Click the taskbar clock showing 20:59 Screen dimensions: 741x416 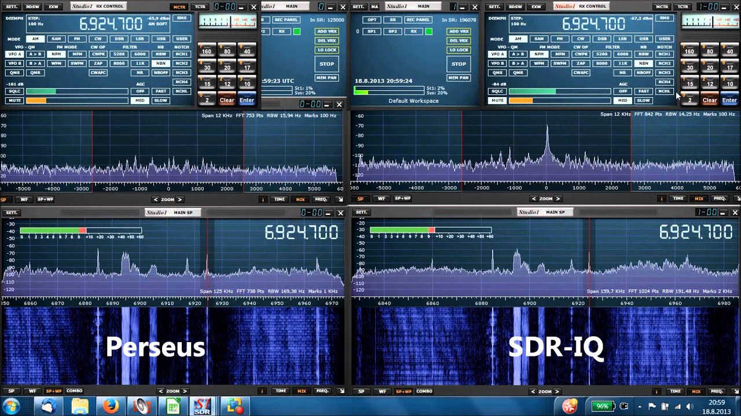point(717,402)
